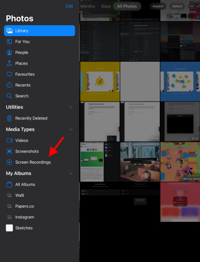Open the All Albums label
The width and height of the screenshot is (200, 262).
point(25,184)
